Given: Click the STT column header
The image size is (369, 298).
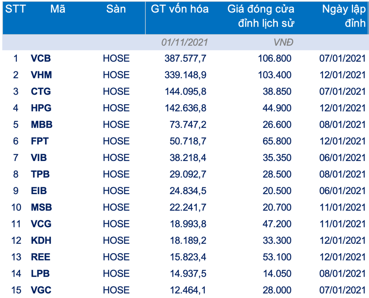Looking at the screenshot, I should coord(16,9).
